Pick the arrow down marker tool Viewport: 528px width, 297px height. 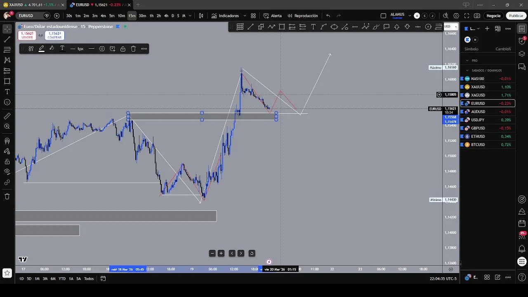coord(407,27)
